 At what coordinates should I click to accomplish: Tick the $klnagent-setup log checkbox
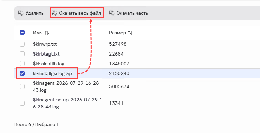coord(22,103)
